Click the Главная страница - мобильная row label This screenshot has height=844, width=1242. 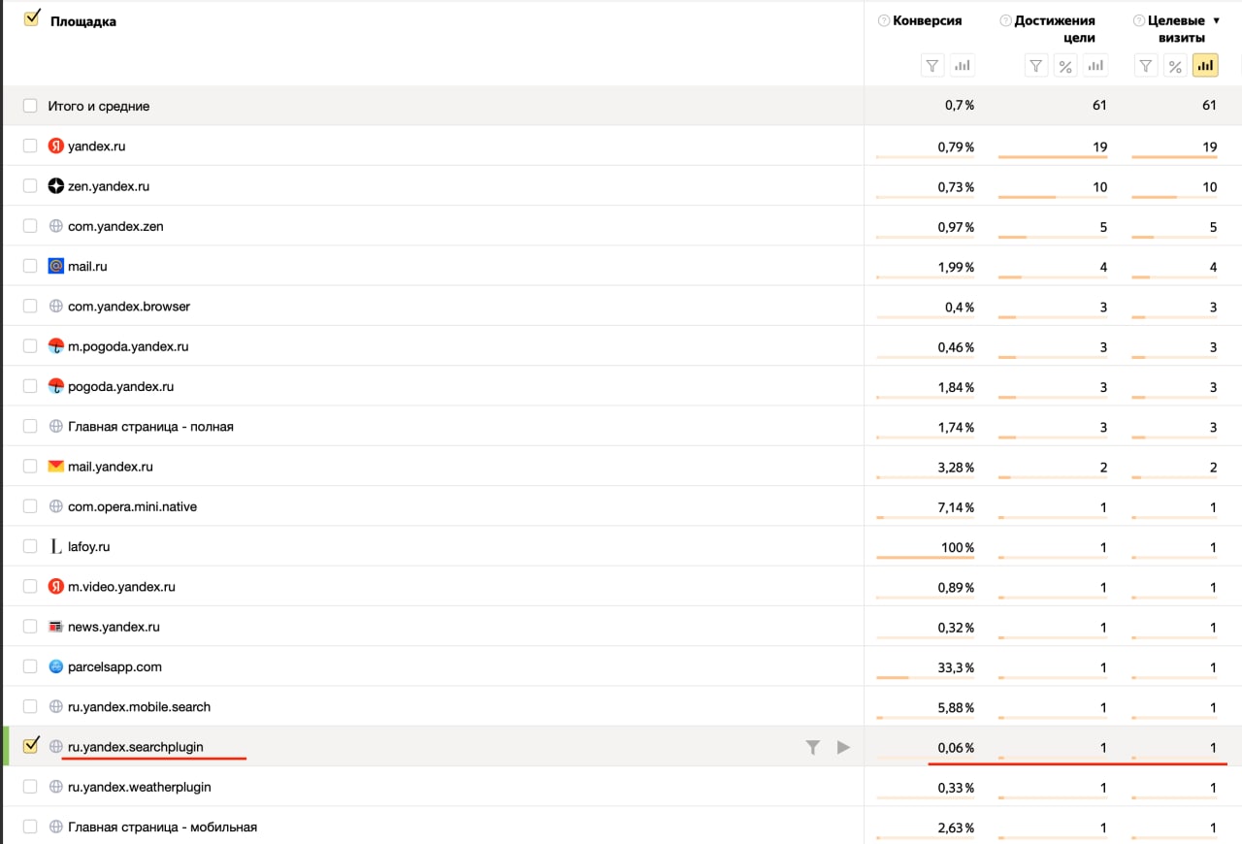coord(162,828)
